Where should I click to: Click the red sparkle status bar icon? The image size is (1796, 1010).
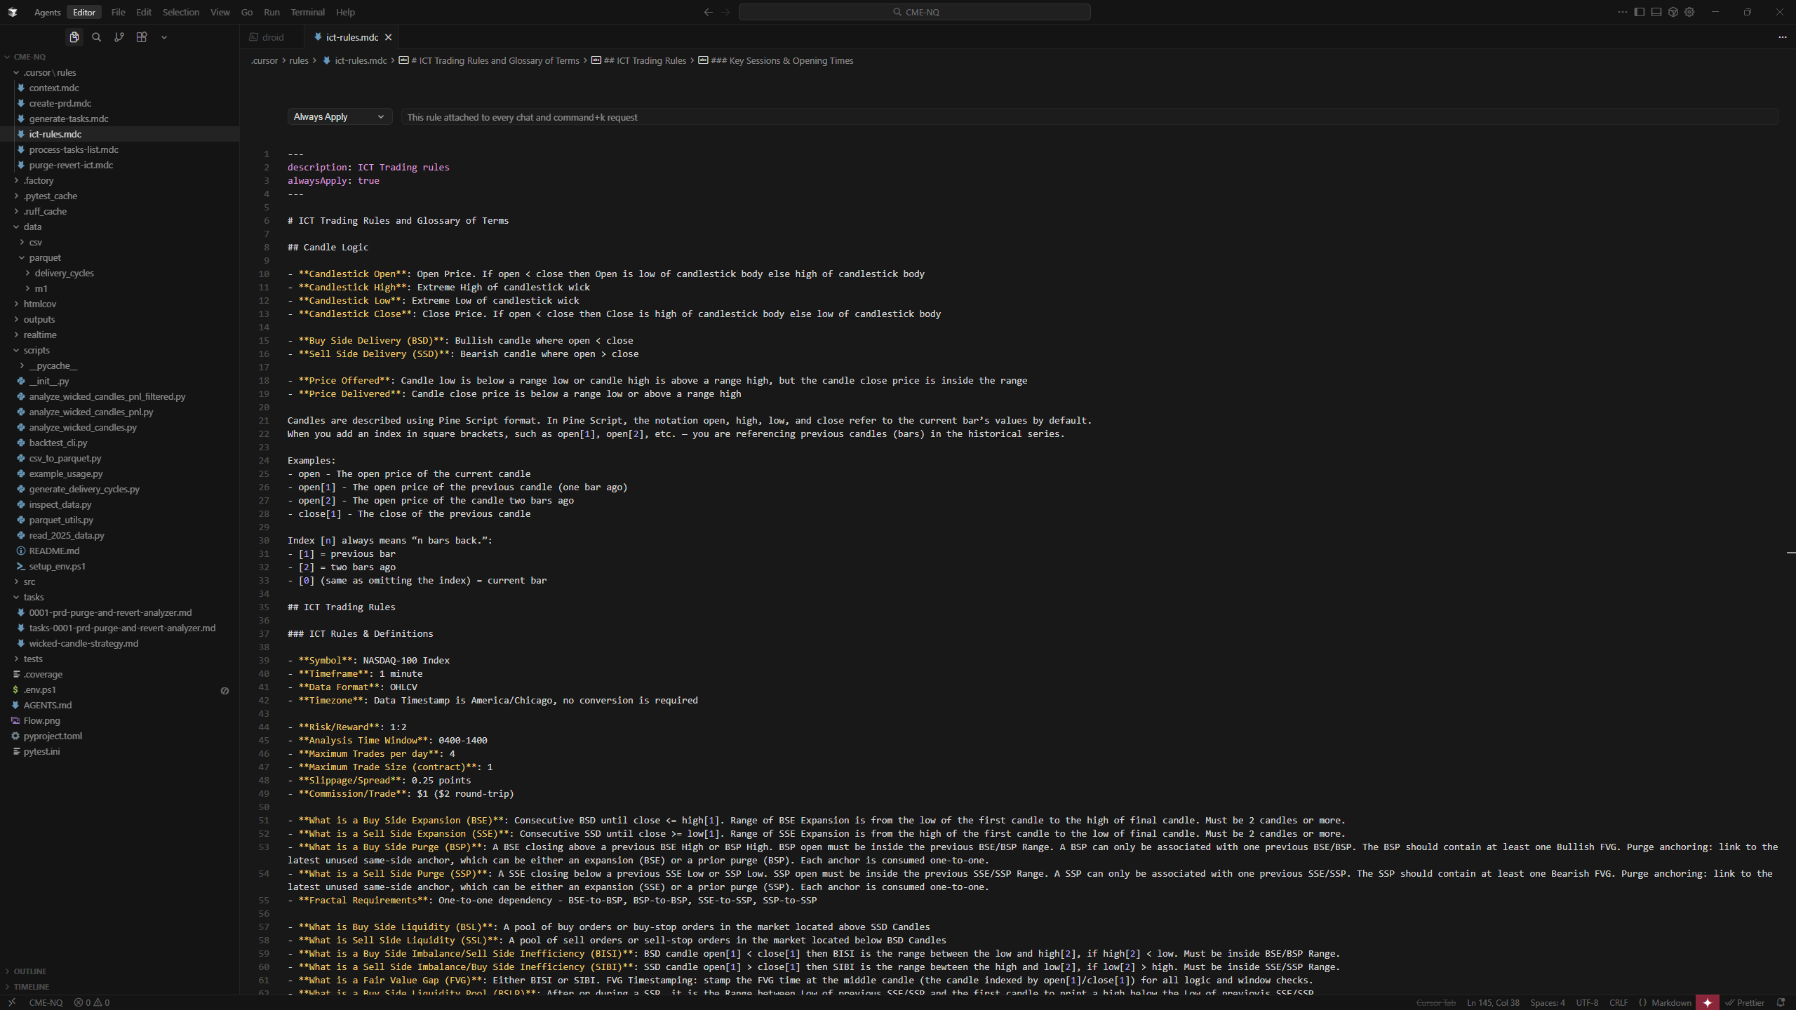(1708, 1002)
